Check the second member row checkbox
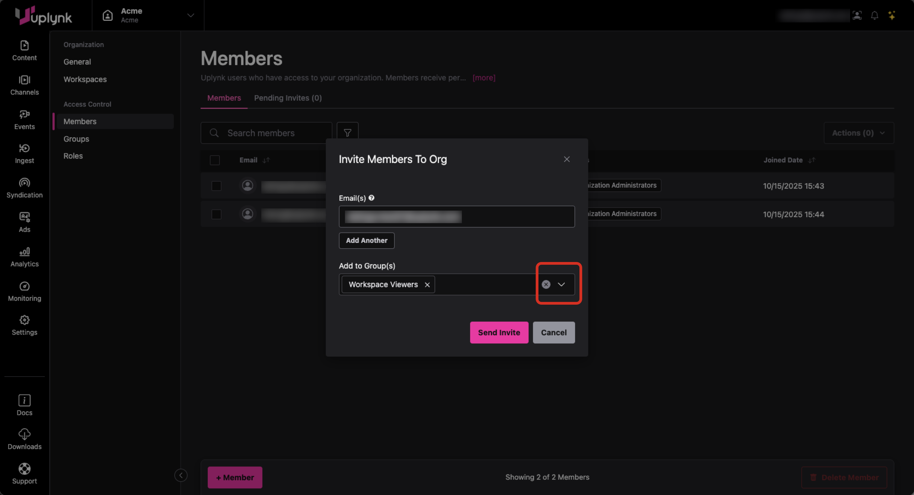Viewport: 914px width, 495px height. tap(216, 214)
